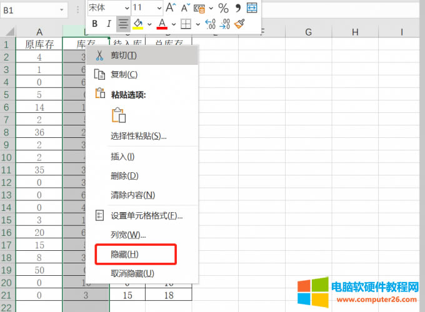Click the Name Box showing B1
The image size is (425, 312).
(30, 10)
